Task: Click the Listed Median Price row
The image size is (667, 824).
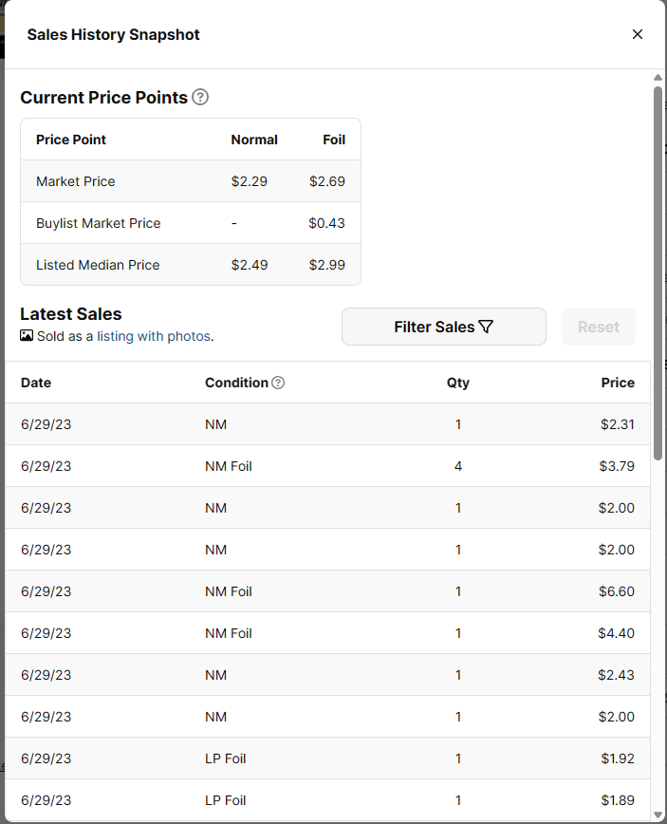Action: (x=190, y=265)
